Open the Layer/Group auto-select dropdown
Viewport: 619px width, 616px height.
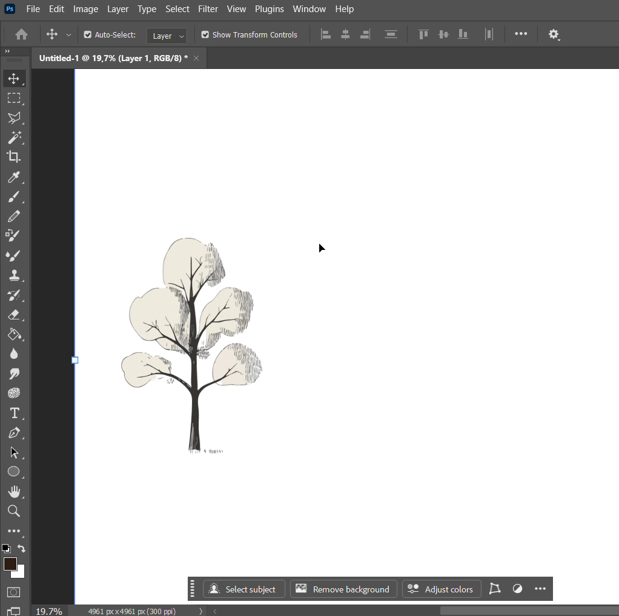coord(167,36)
